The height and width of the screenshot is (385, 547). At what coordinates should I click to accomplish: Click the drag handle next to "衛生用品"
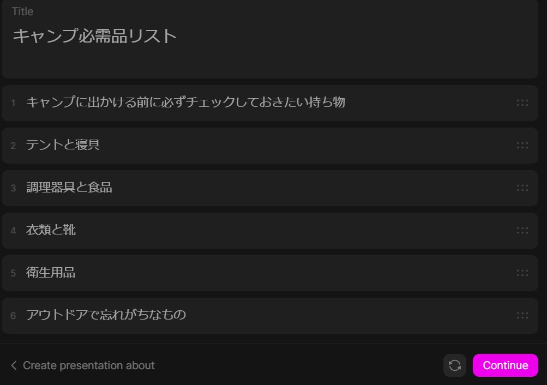pos(522,273)
